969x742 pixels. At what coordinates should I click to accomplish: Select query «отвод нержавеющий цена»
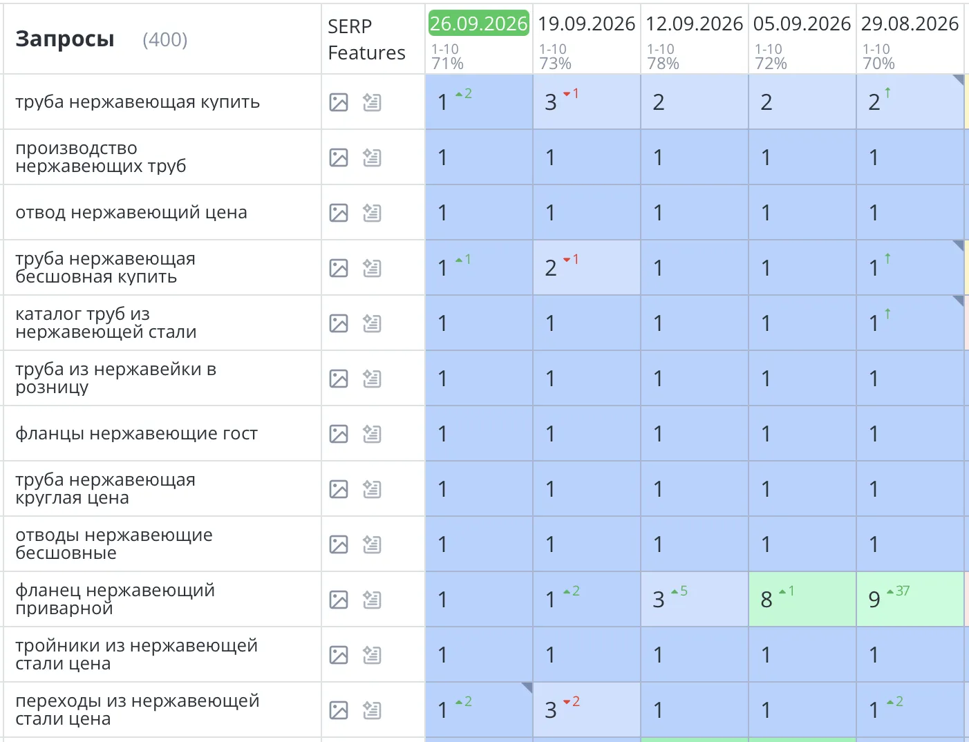131,213
